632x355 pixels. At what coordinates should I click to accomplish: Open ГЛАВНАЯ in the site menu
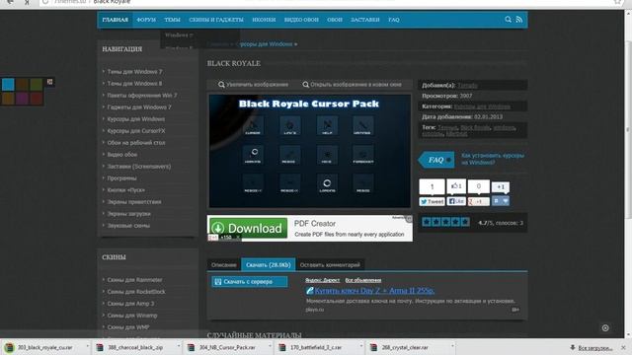point(115,20)
